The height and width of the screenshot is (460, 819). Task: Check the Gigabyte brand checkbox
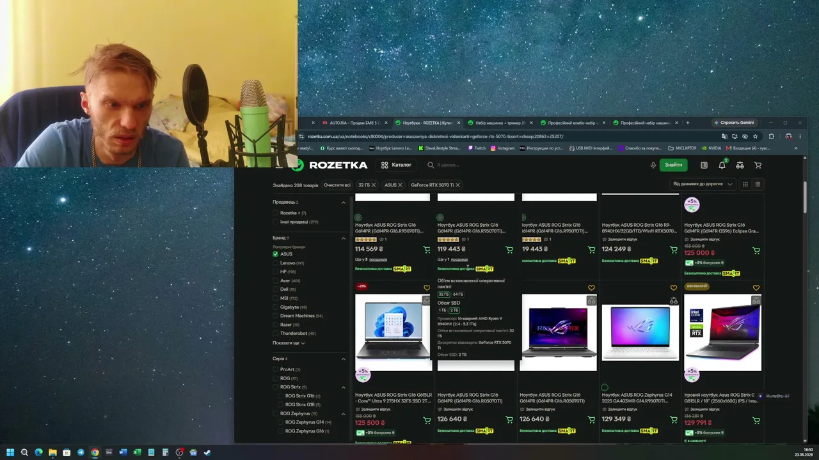(276, 307)
